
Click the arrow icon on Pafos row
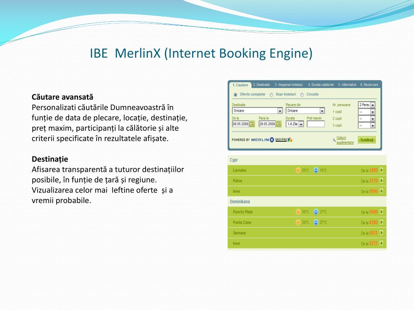click(381, 180)
